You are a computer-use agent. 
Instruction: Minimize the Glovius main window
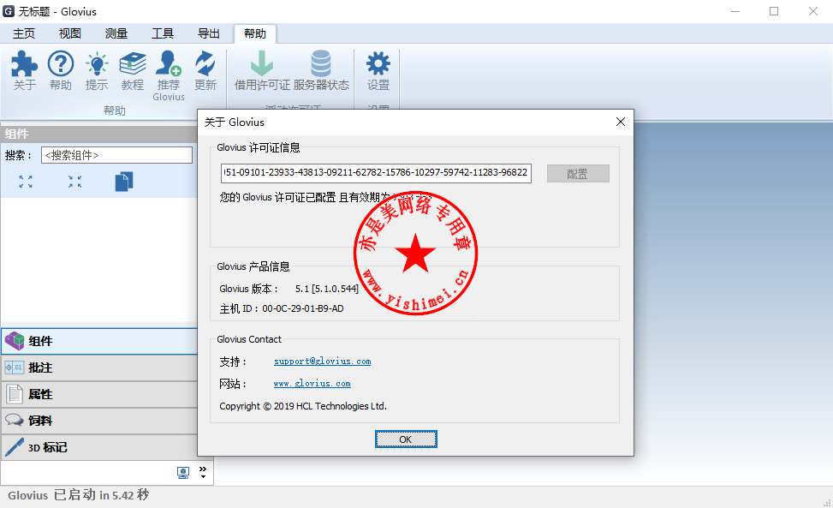(x=735, y=11)
